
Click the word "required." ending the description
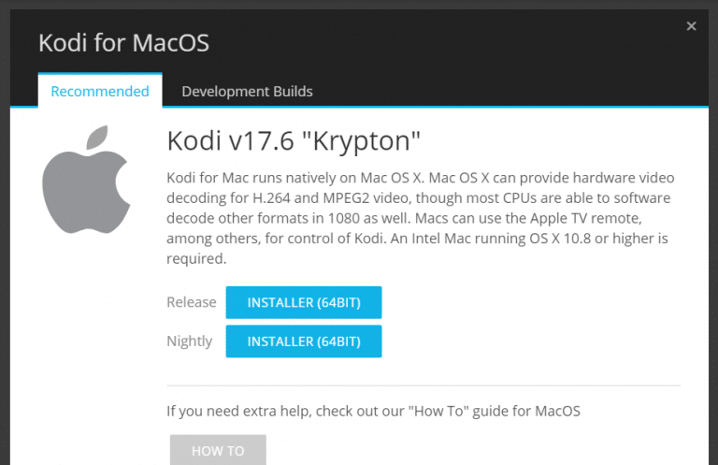pyautogui.click(x=196, y=259)
